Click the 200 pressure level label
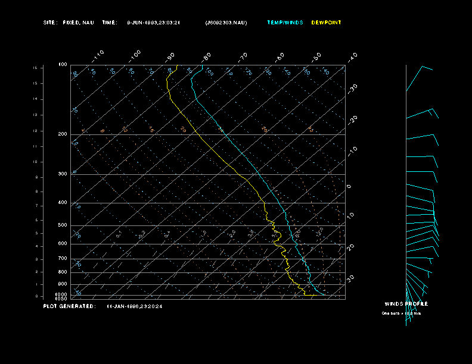Screen dimensions: 472x364 tap(63, 134)
